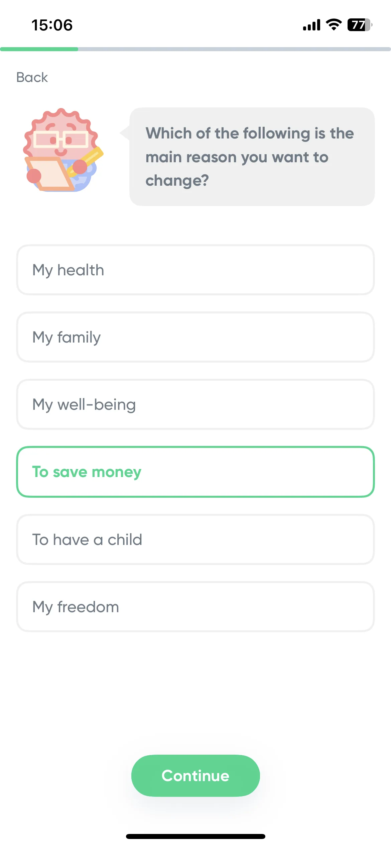Tap the Wi-Fi status icon
The width and height of the screenshot is (391, 847).
point(334,25)
